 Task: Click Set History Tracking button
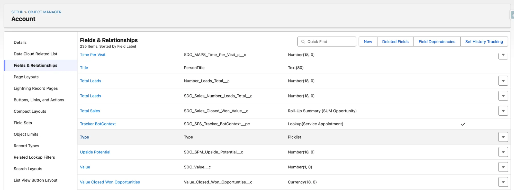[x=484, y=42]
